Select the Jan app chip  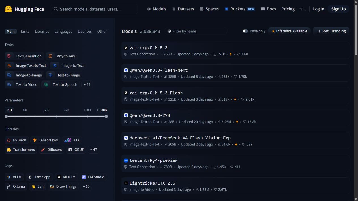37,187
